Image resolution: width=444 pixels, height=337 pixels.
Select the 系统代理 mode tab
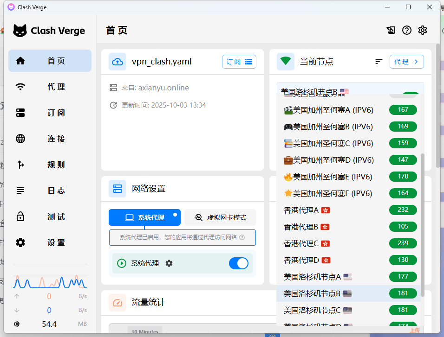click(x=144, y=217)
